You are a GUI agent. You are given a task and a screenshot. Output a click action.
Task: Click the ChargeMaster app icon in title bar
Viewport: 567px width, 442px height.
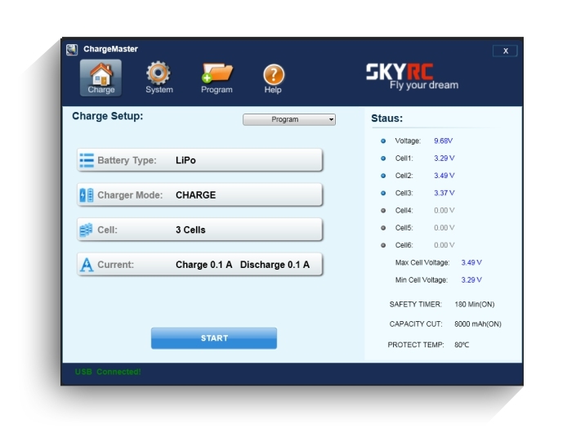(x=72, y=50)
